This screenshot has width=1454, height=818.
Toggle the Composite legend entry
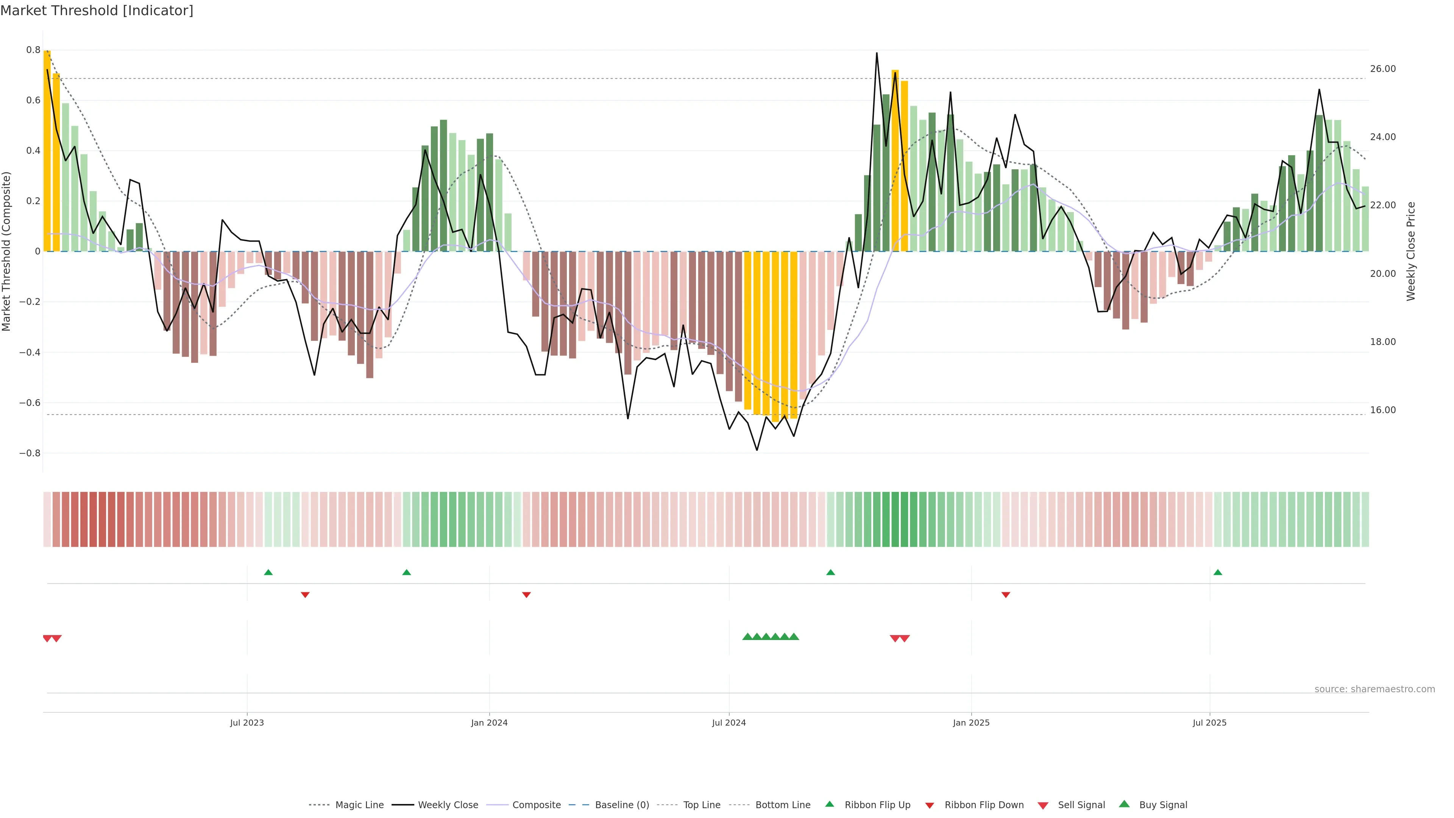click(x=536, y=805)
